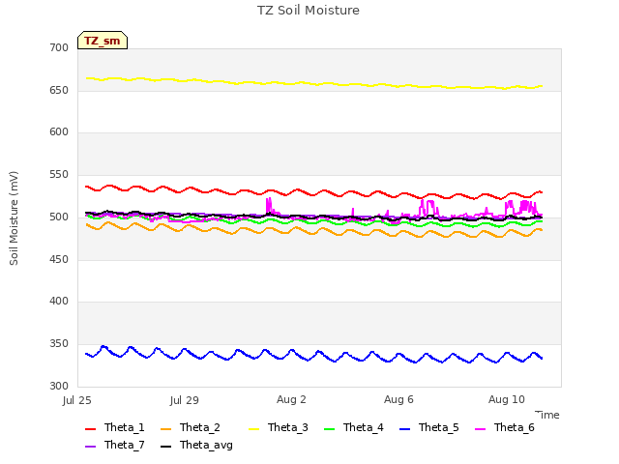The height and width of the screenshot is (464, 619).
Task: Click the Aug 6 x-axis tick label
Action: (398, 399)
